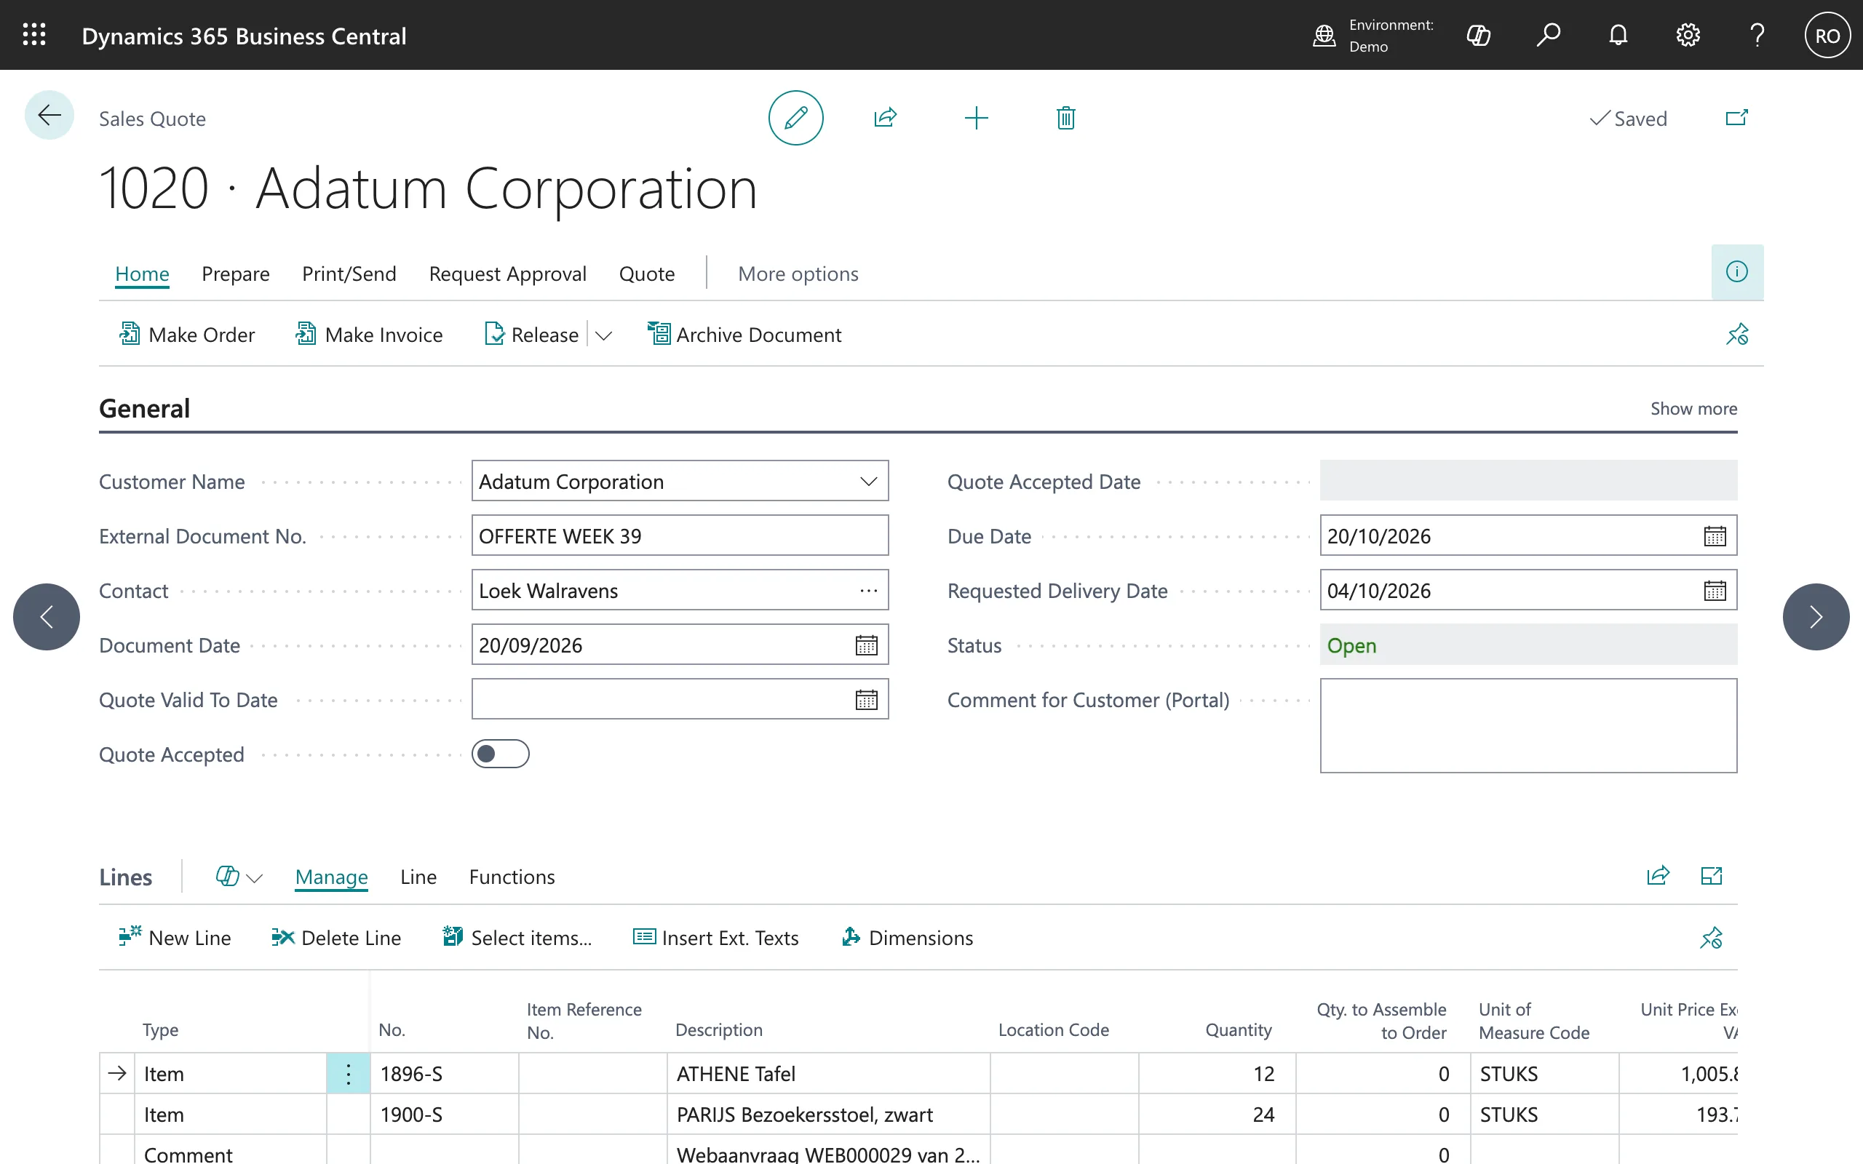The image size is (1863, 1164).
Task: Switch to the Manage tab in Lines
Action: point(331,877)
